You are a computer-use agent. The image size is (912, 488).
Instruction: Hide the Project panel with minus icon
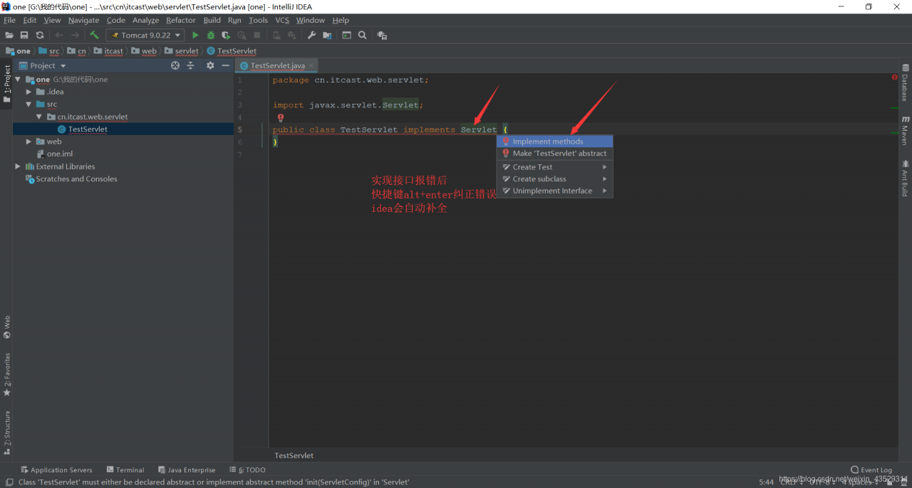coord(226,65)
